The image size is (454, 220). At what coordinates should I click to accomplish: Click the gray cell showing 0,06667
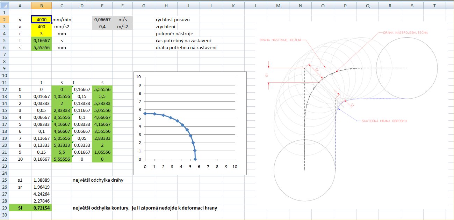click(x=102, y=20)
